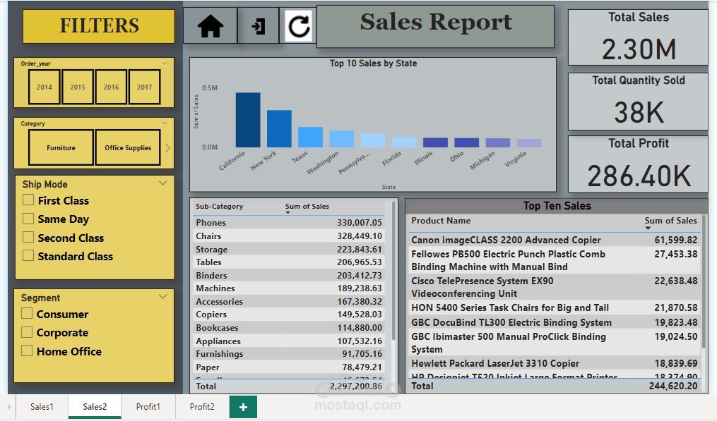This screenshot has width=717, height=421.
Task: Select the Accessories sub-category row
Action: coord(289,301)
